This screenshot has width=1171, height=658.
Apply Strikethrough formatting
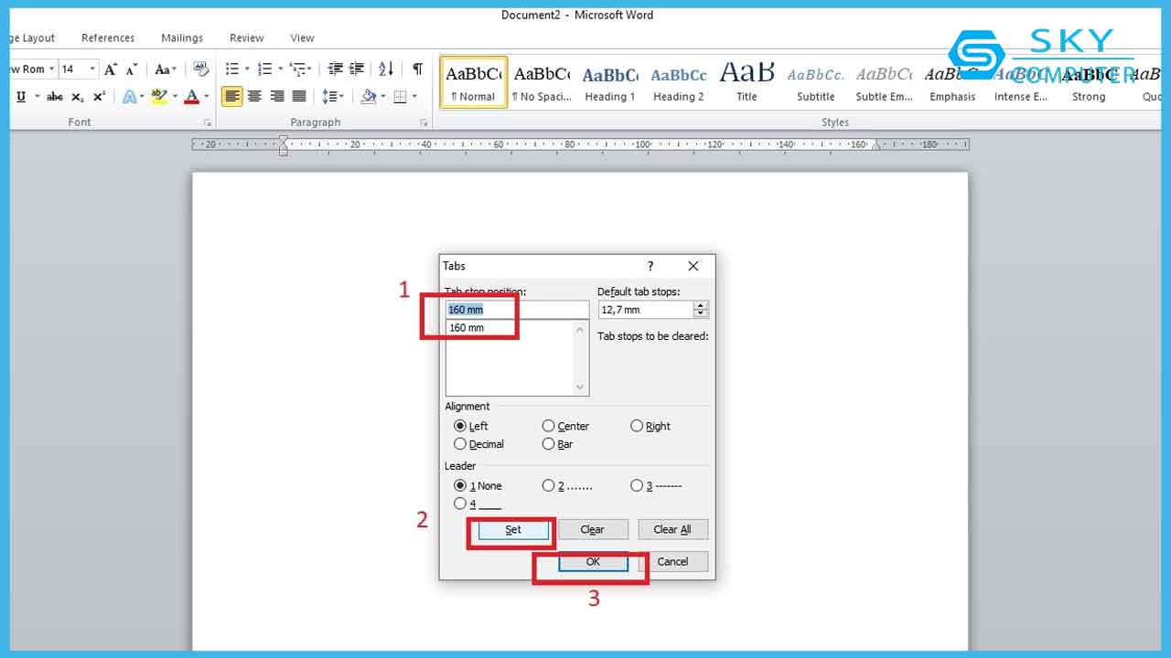click(x=55, y=96)
